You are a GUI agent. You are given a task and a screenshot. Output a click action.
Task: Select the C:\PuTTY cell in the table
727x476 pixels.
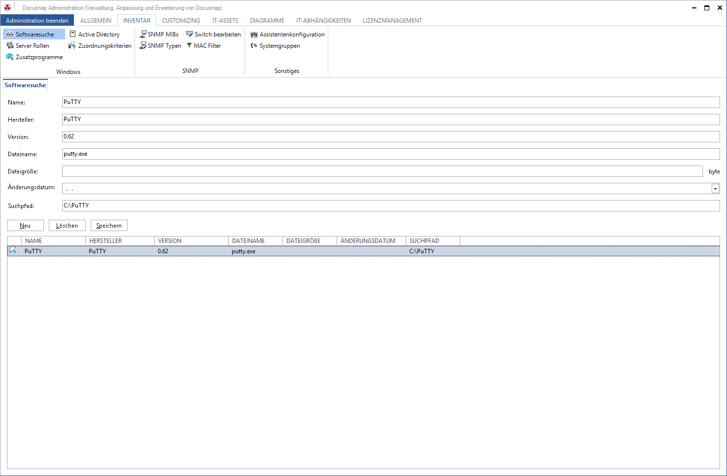[433, 251]
